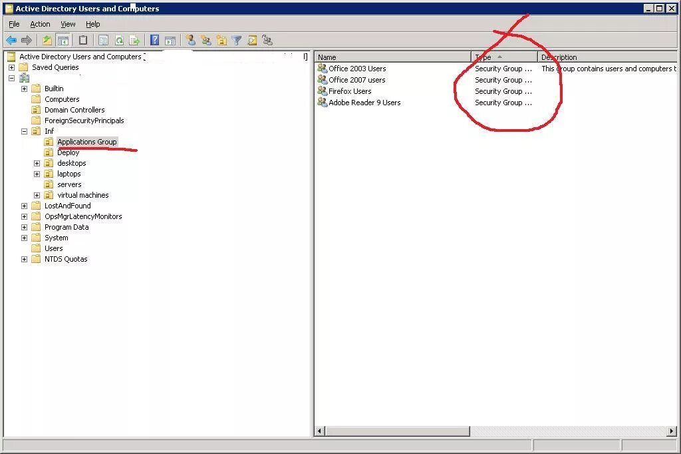The width and height of the screenshot is (681, 454).
Task: Click the Firefox Users group icon
Action: coord(323,91)
